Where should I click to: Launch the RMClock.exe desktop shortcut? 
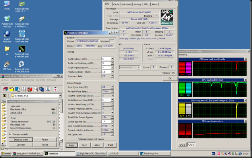tap(22, 67)
